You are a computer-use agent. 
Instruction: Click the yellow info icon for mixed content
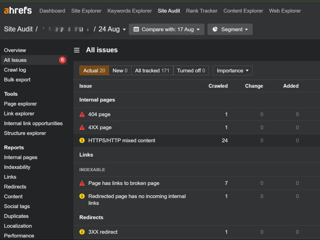82,140
